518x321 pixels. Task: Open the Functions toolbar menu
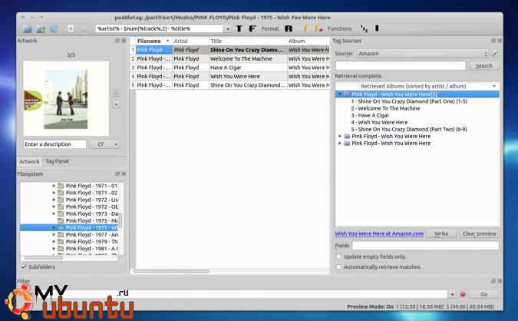339,28
